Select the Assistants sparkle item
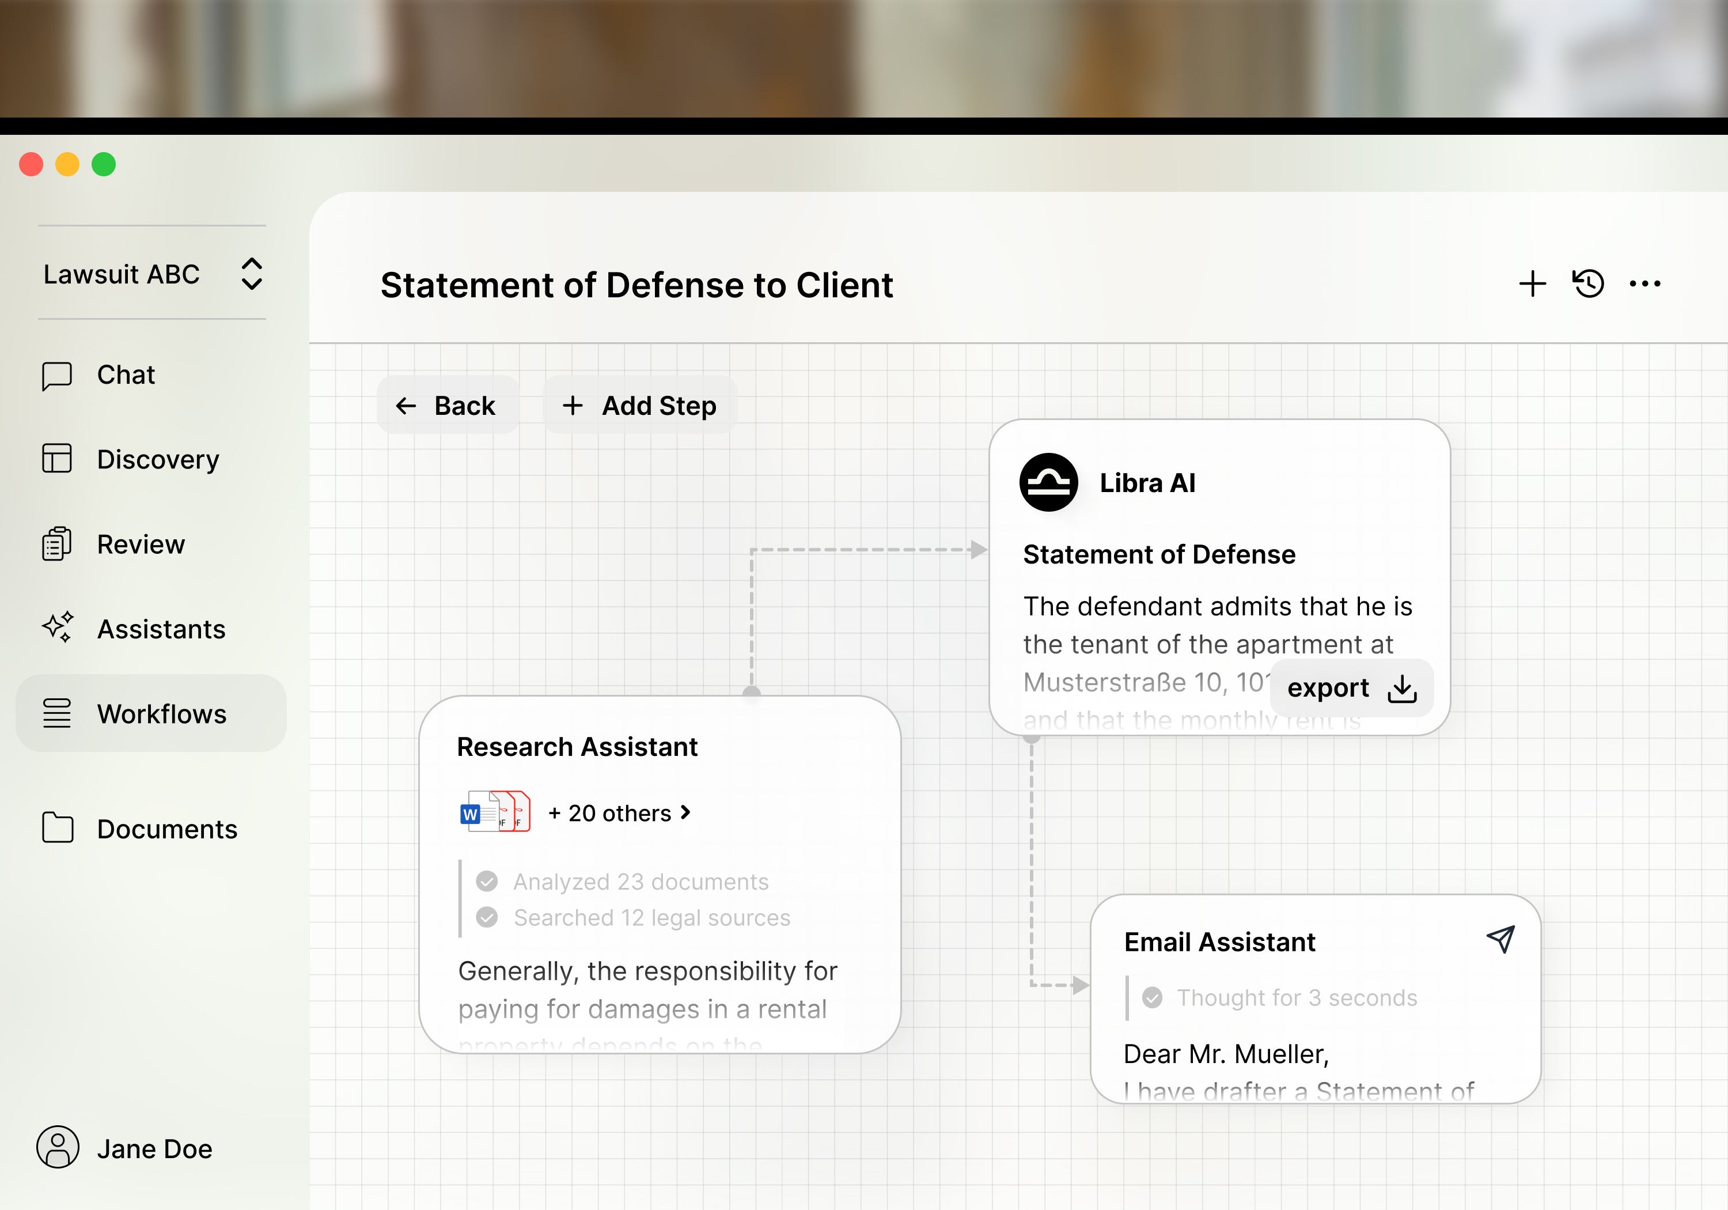The width and height of the screenshot is (1728, 1210). [160, 629]
